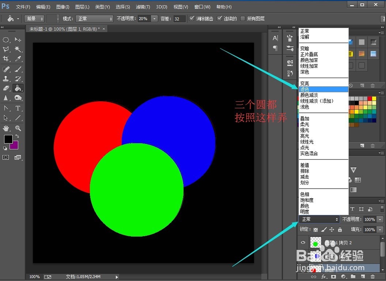Open the 窗口(W) menu

click(x=202, y=7)
